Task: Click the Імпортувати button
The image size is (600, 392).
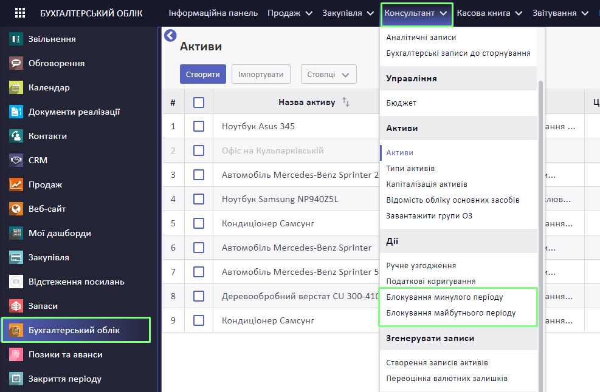Action: (261, 74)
